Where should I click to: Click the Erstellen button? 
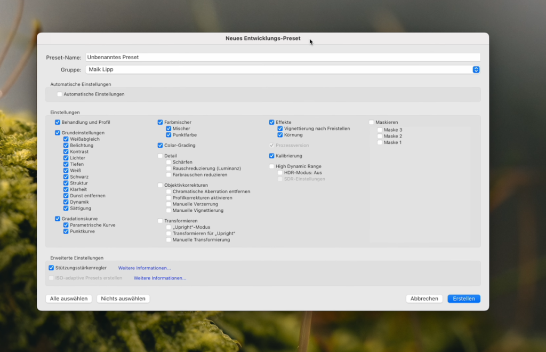(464, 299)
